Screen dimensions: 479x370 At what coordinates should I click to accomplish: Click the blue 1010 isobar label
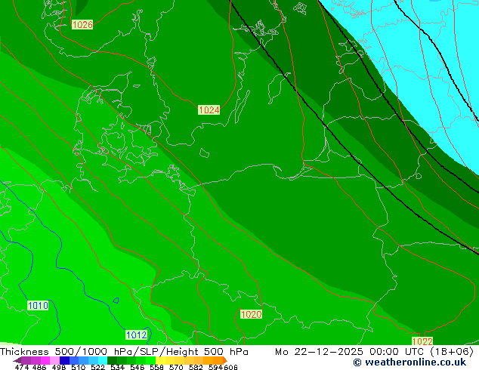[39, 305]
